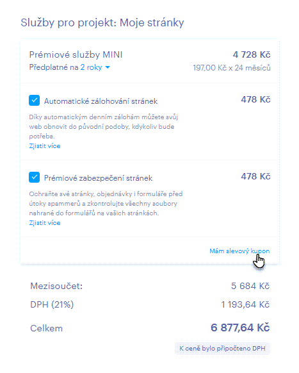Image resolution: width=299 pixels, height=373 pixels.
Task: Click the '197,00 Kč x 24 měsíců' breakdown
Action: point(232,68)
